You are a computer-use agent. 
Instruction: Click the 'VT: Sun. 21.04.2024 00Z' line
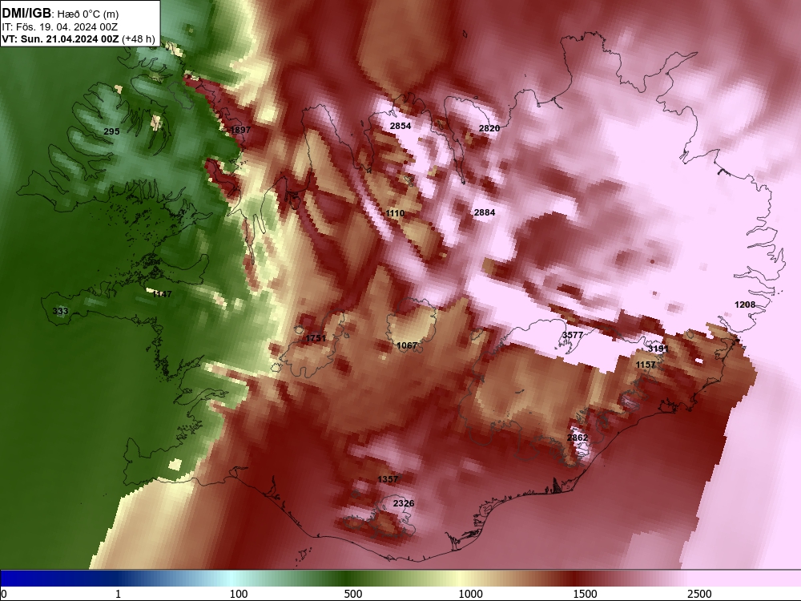60,38
